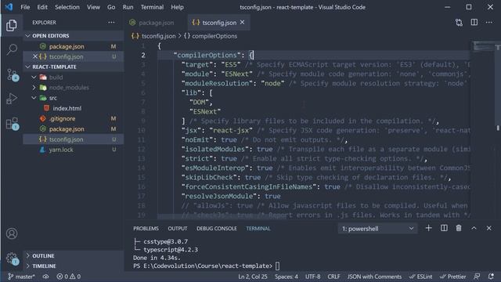Click Synchronize Changes cloud icon in status bar
501x282 pixels.
[46, 277]
